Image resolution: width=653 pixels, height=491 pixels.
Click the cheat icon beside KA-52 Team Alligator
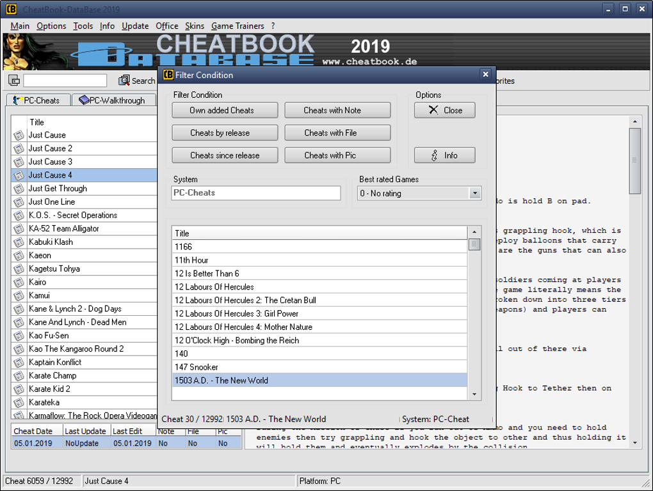point(19,229)
